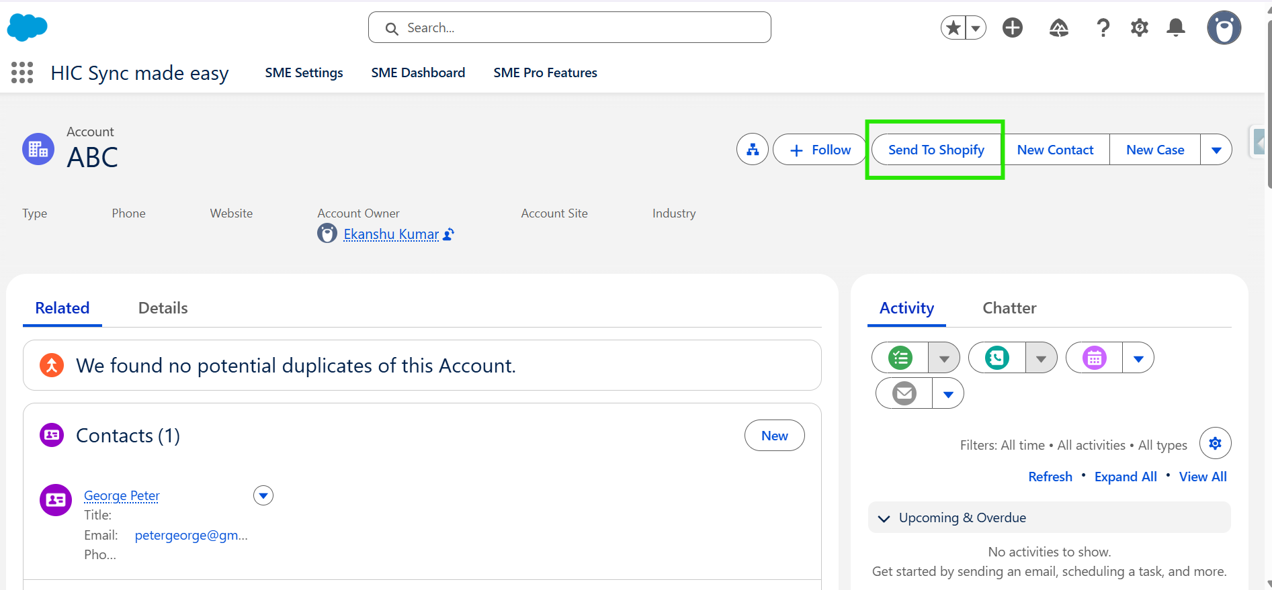View the account hierarchy icon
The width and height of the screenshot is (1272, 590).
pyautogui.click(x=753, y=150)
